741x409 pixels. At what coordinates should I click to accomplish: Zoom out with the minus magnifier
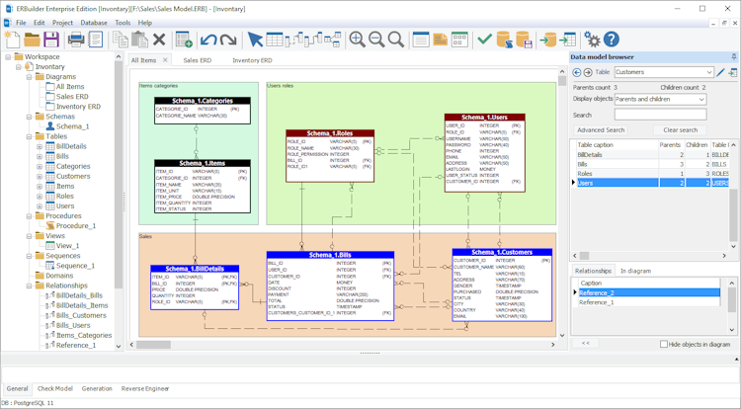[376, 40]
